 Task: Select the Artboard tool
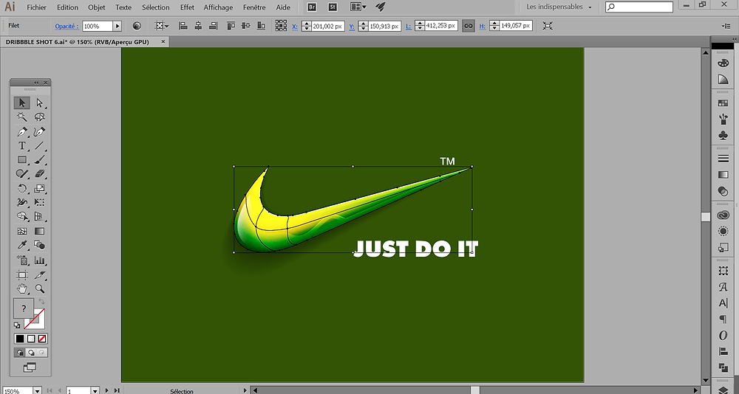[x=22, y=275]
